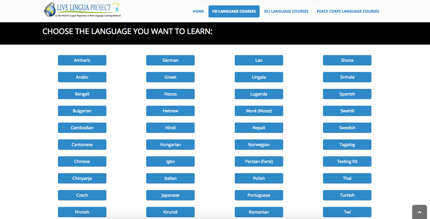Choose the Amharic language button
The image size is (430, 219).
coord(82,60)
